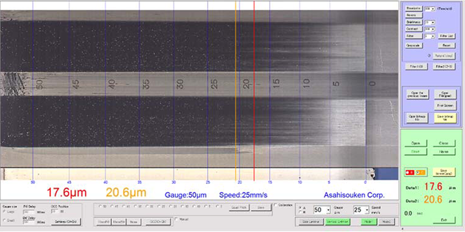The image size is (465, 232).
Task: Click the Settings (CMOS) button
Action: pos(66,222)
